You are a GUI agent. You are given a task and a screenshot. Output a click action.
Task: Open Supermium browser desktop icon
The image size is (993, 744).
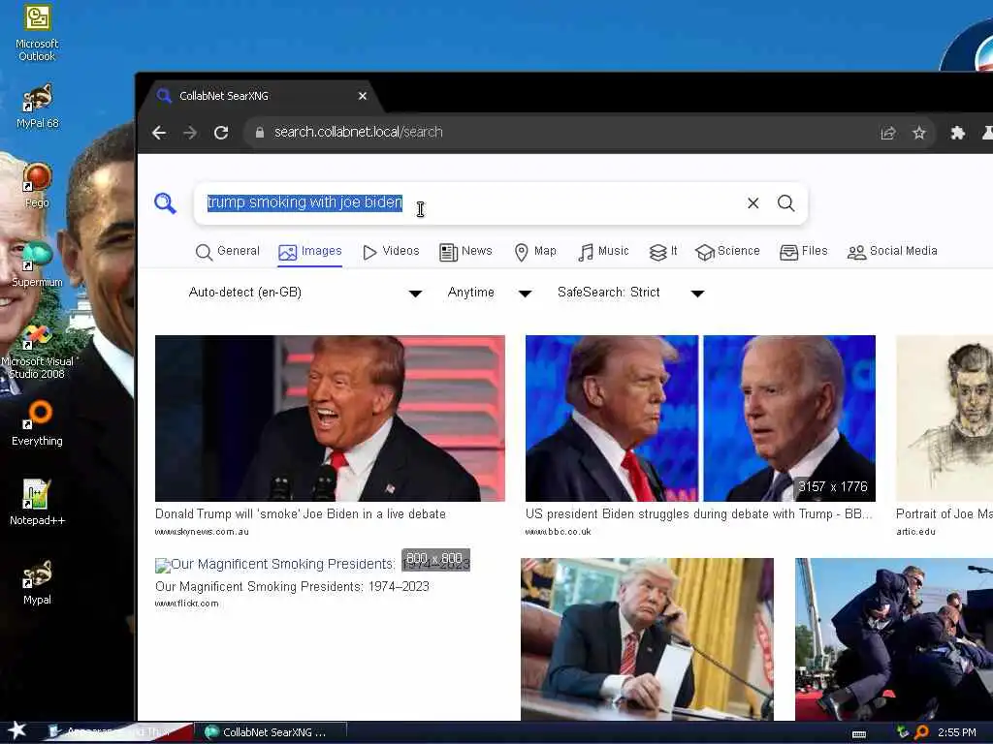37,264
